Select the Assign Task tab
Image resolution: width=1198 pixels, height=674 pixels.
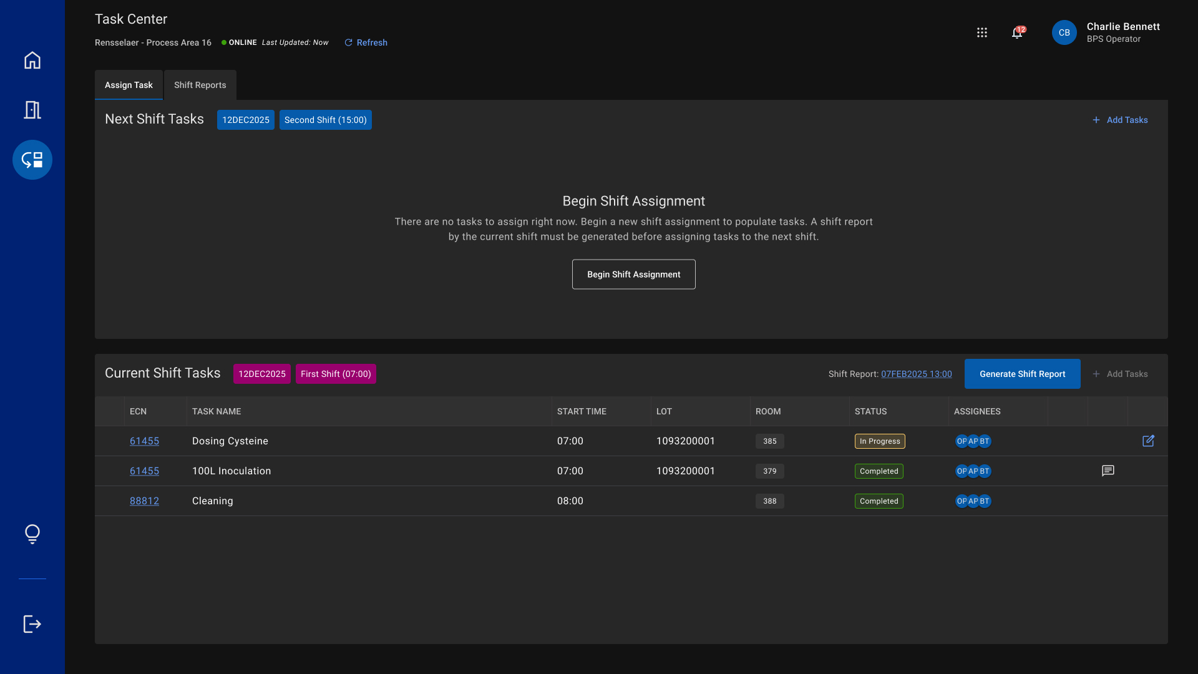129,85
